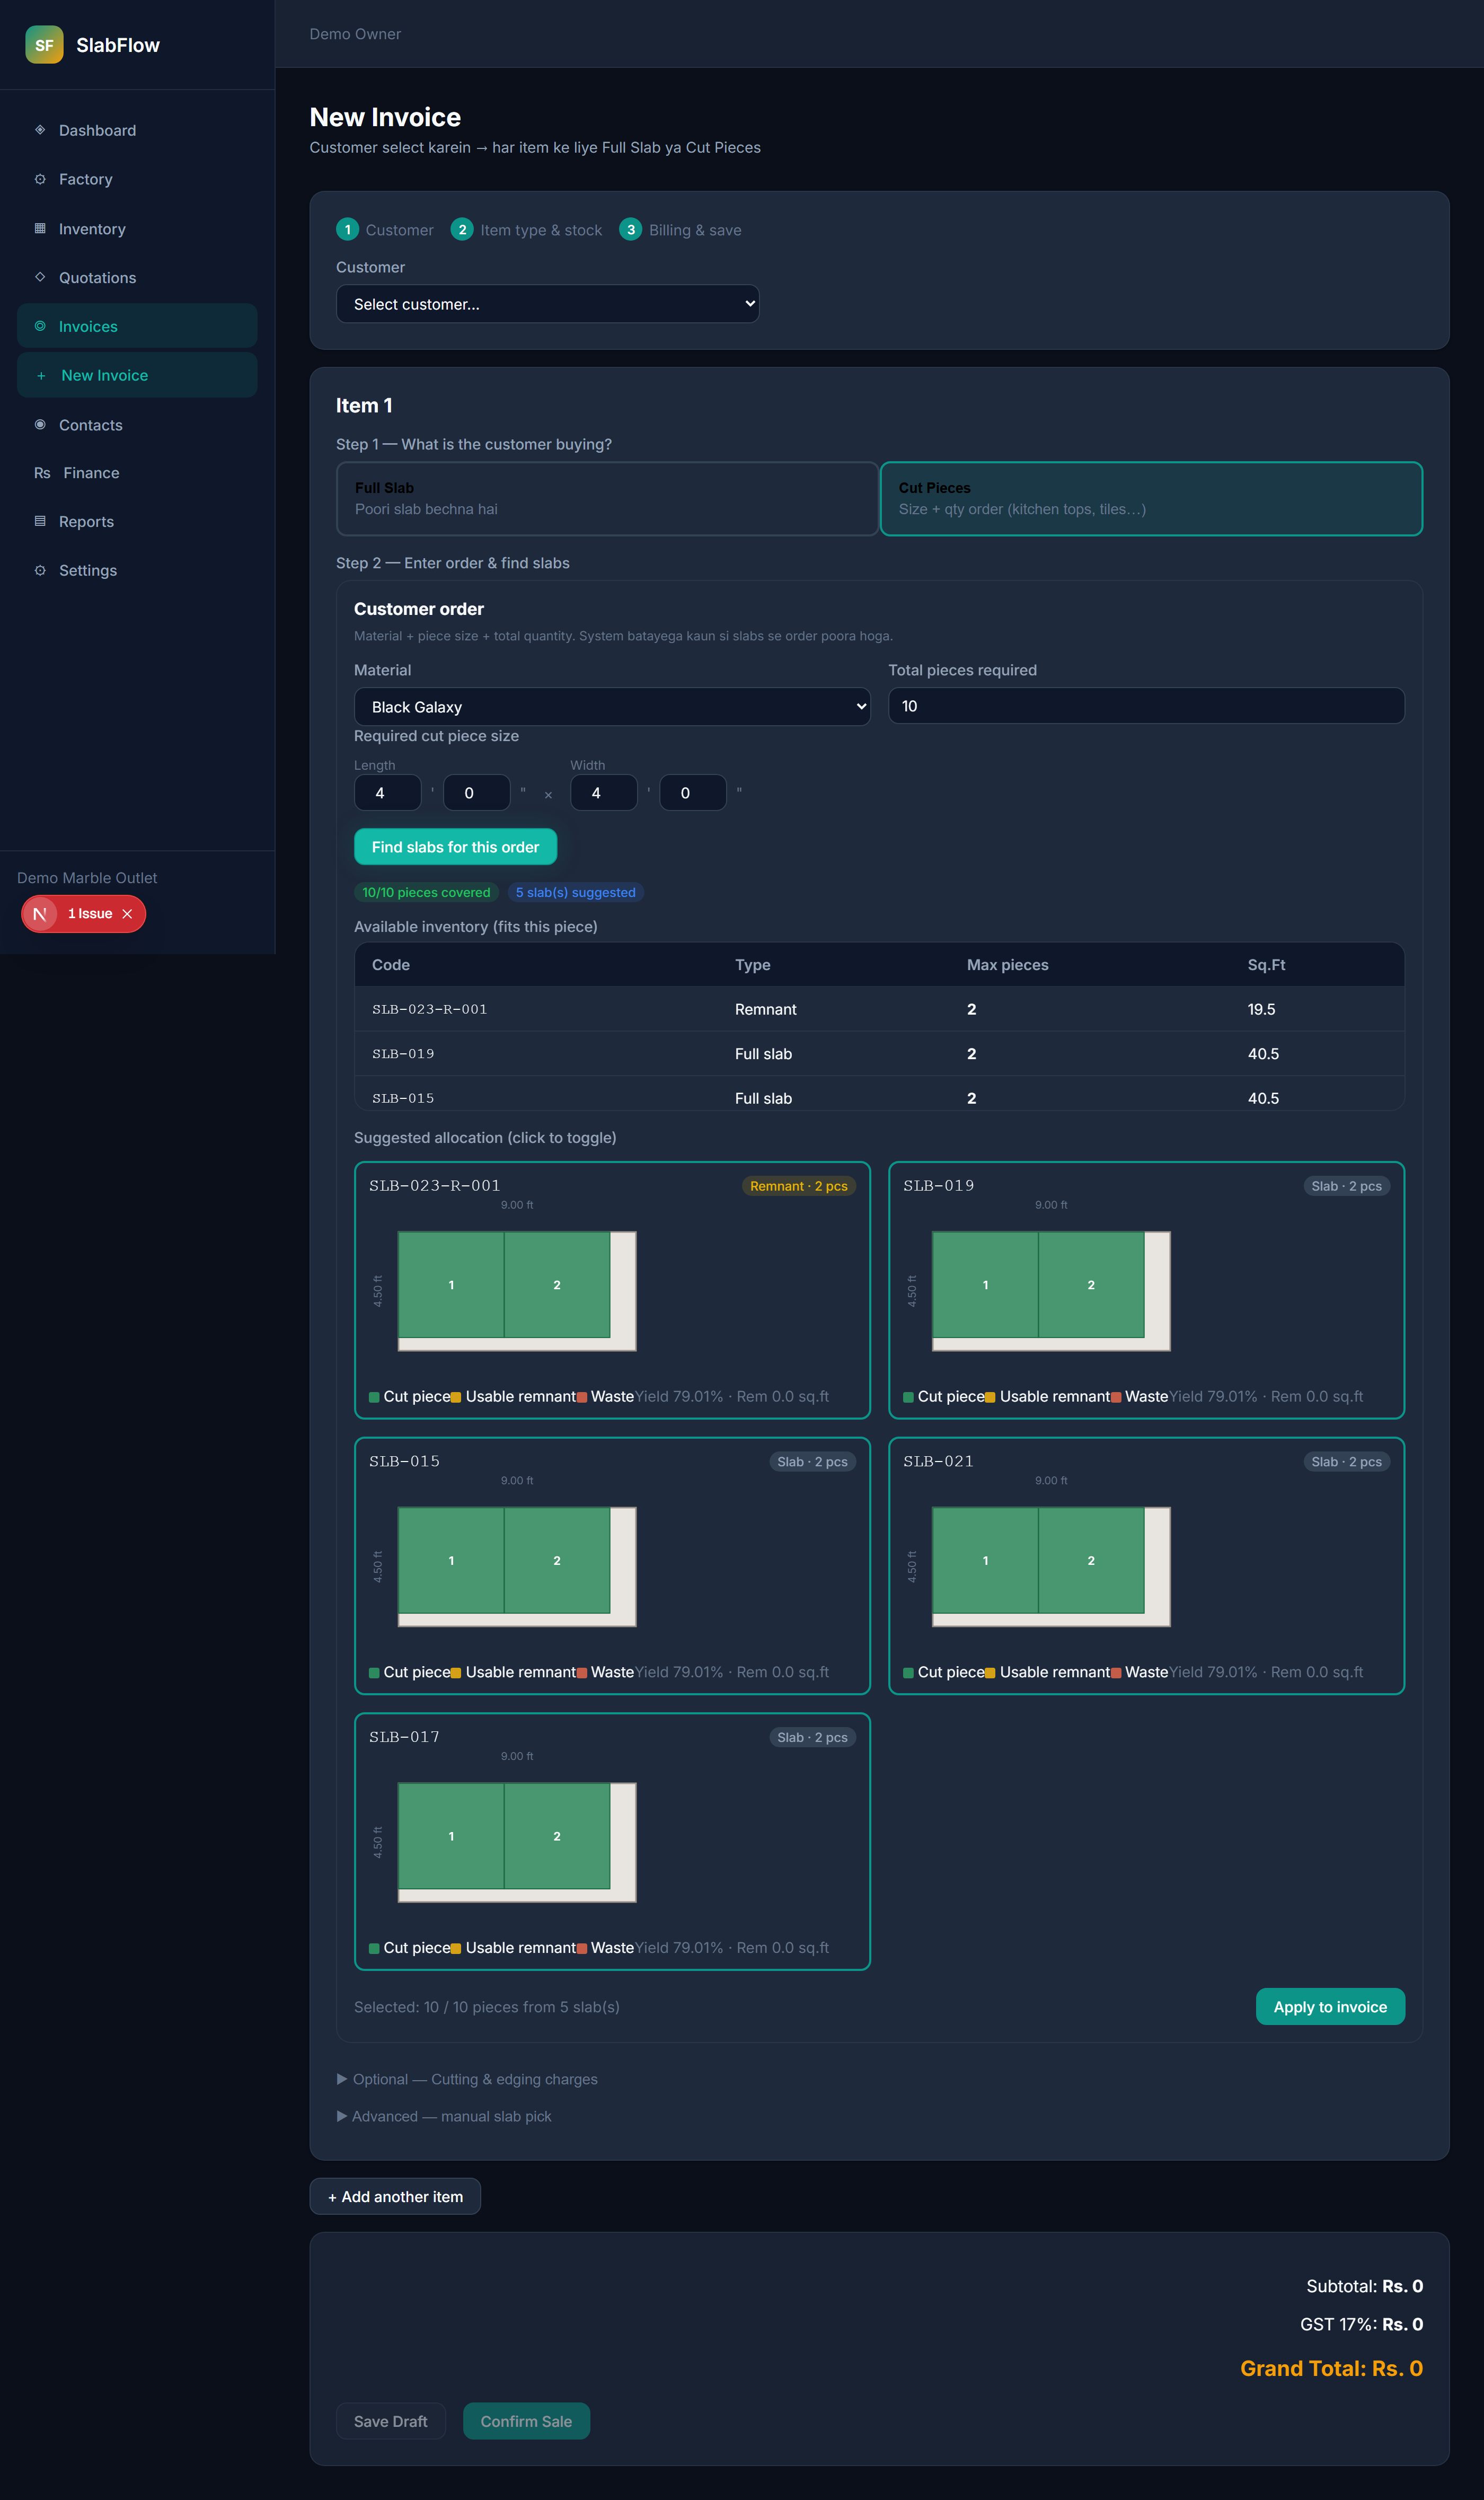Click Save Draft button
Image resolution: width=1484 pixels, height=2500 pixels.
click(391, 2421)
